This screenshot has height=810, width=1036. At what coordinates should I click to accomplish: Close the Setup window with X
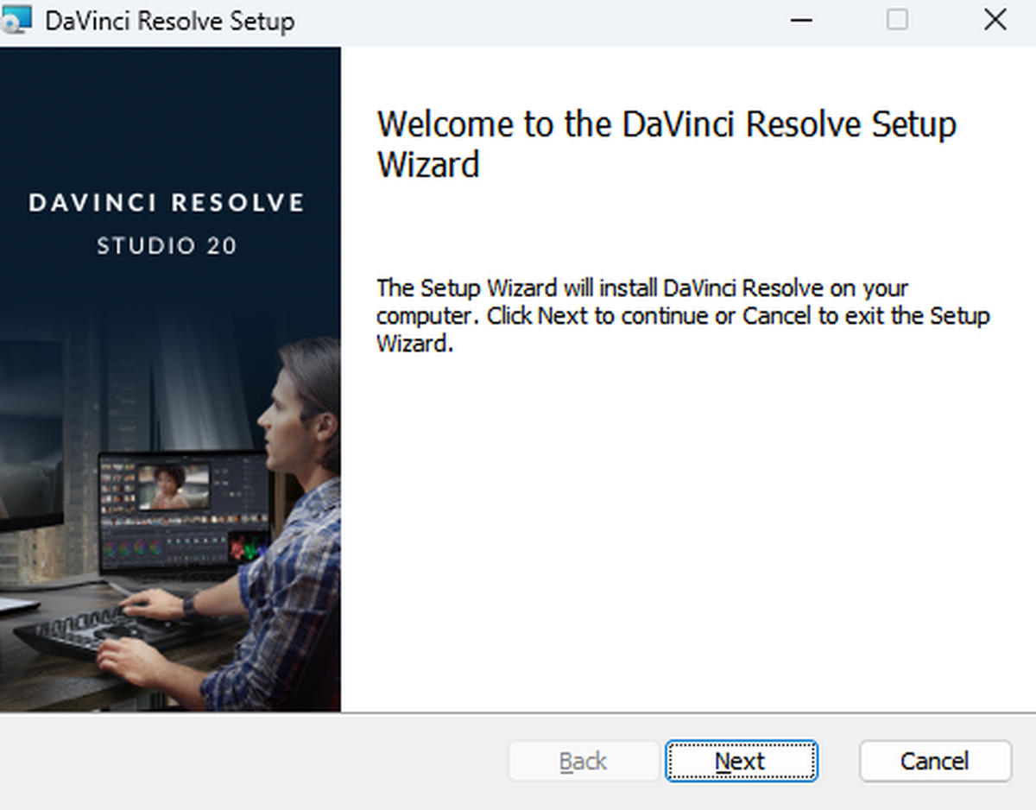click(995, 20)
